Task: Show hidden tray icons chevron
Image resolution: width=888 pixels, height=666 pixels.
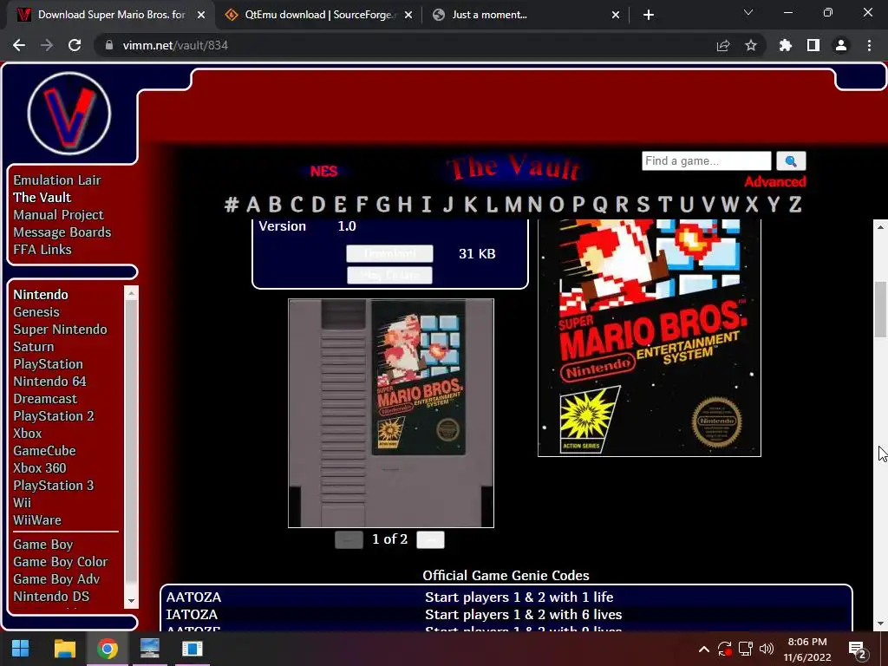Action: [704, 649]
